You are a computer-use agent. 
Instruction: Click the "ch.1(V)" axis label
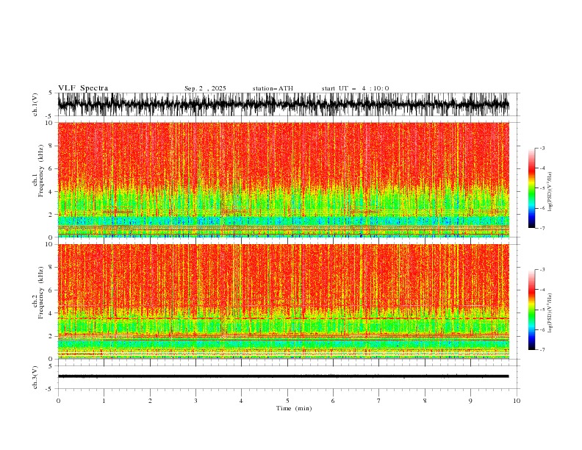[x=35, y=104]
